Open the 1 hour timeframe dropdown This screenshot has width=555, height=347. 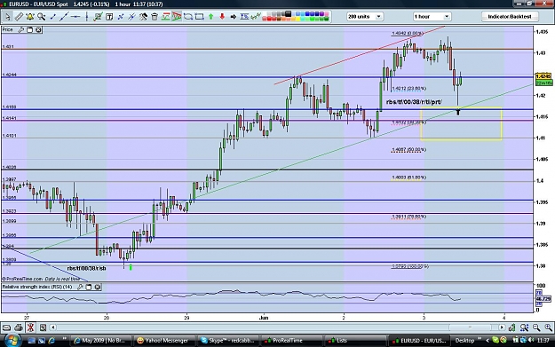click(x=432, y=17)
